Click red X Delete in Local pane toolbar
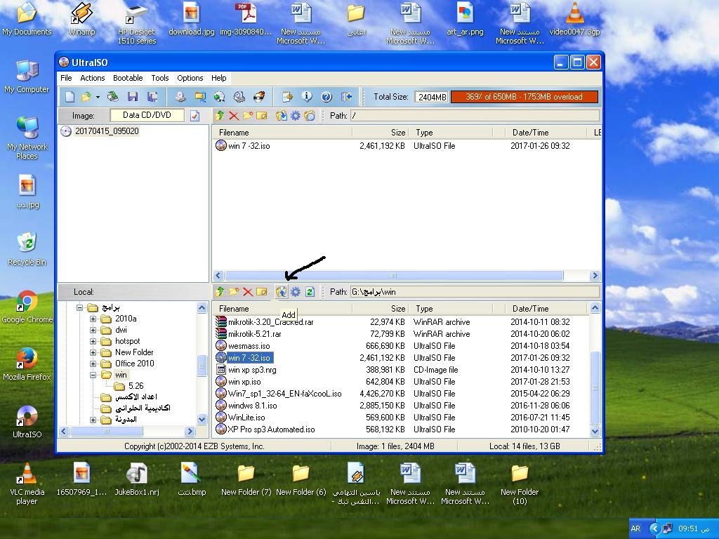719x539 pixels. (248, 291)
